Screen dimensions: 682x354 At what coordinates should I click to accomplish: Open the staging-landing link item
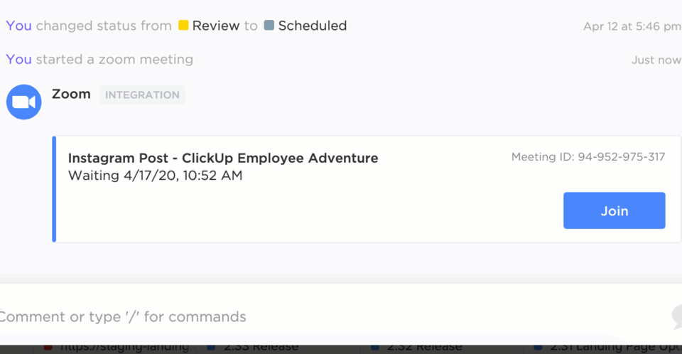point(122,347)
